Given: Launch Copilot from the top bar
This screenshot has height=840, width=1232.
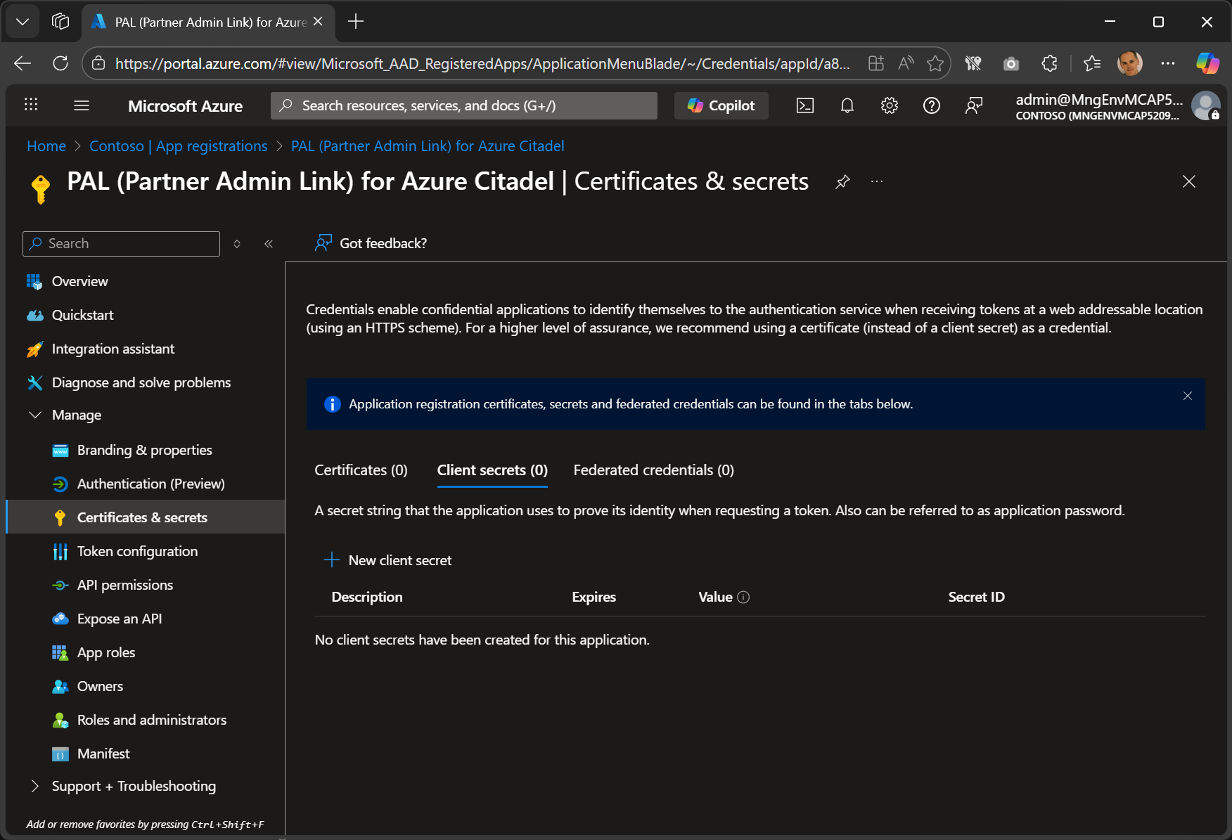Looking at the screenshot, I should tap(721, 105).
